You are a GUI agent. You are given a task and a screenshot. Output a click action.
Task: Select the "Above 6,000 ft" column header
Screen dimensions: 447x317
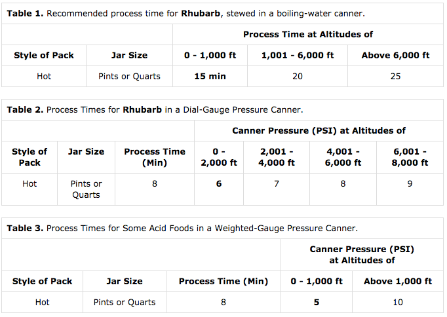pos(395,56)
